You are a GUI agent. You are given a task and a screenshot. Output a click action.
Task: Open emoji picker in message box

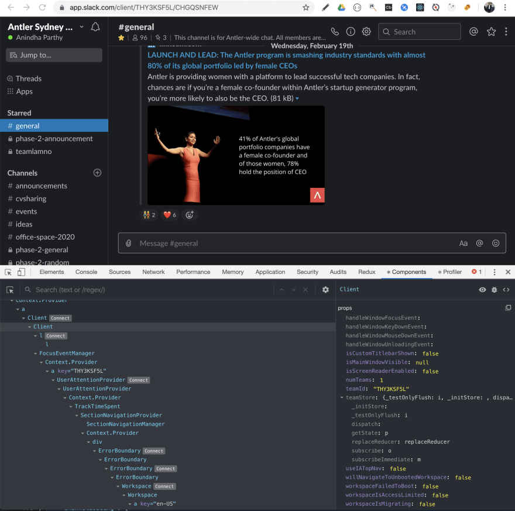(x=496, y=243)
